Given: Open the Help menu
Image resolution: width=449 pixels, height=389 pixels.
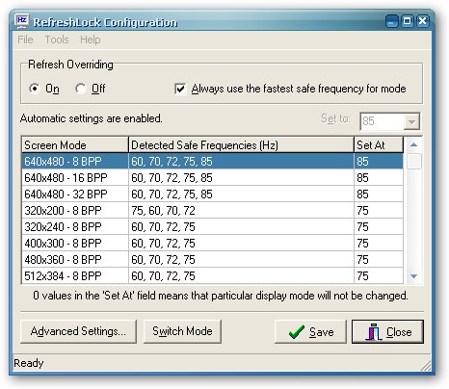Looking at the screenshot, I should (x=91, y=39).
